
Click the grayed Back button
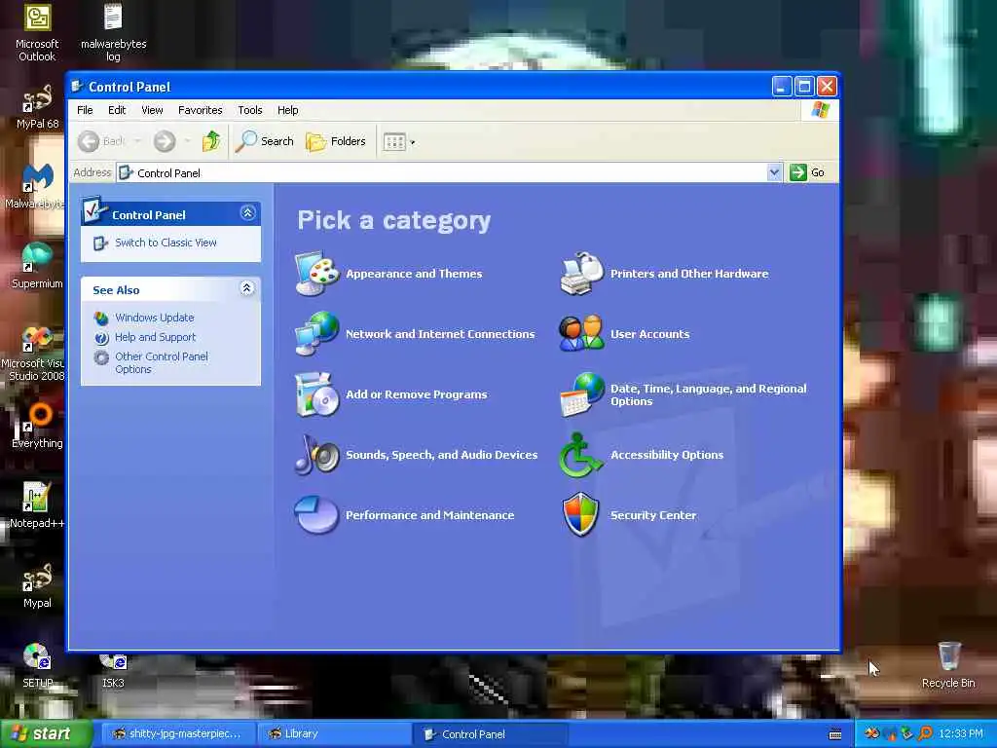(101, 141)
